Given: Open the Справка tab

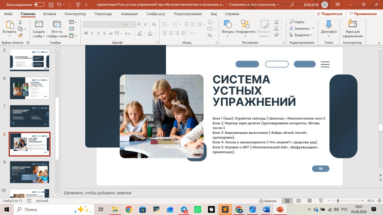Looking at the screenshot, I should point(232,14).
